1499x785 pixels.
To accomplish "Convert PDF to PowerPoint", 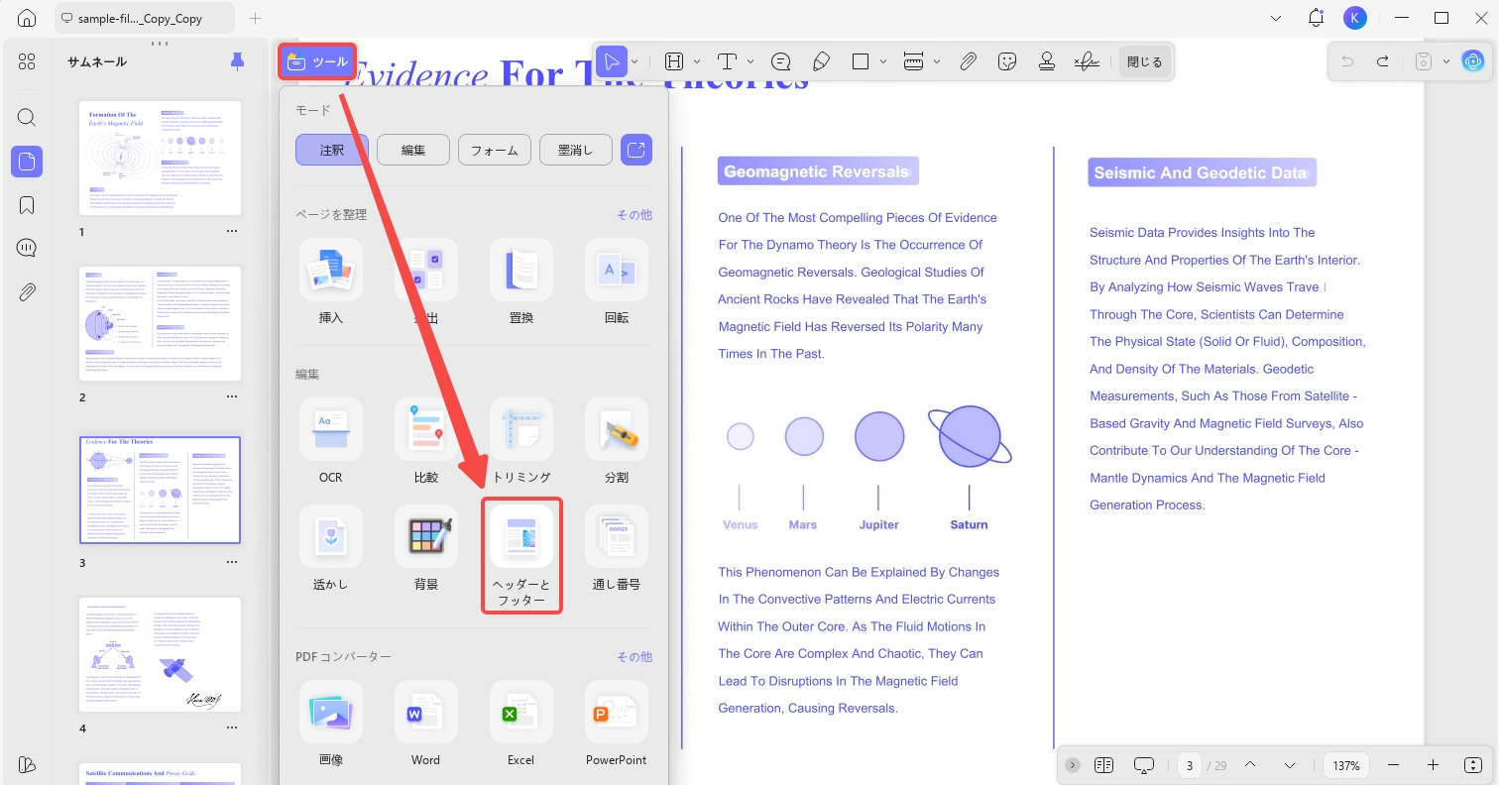I will tap(617, 725).
